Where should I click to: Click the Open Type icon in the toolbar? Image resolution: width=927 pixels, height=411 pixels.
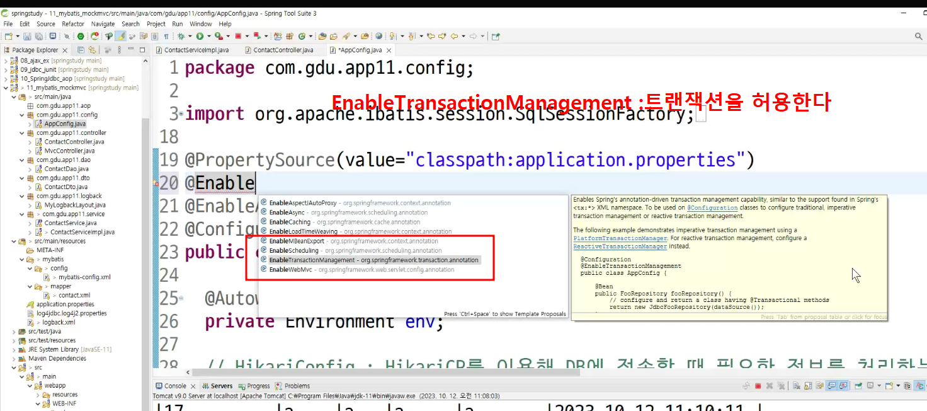coord(322,37)
